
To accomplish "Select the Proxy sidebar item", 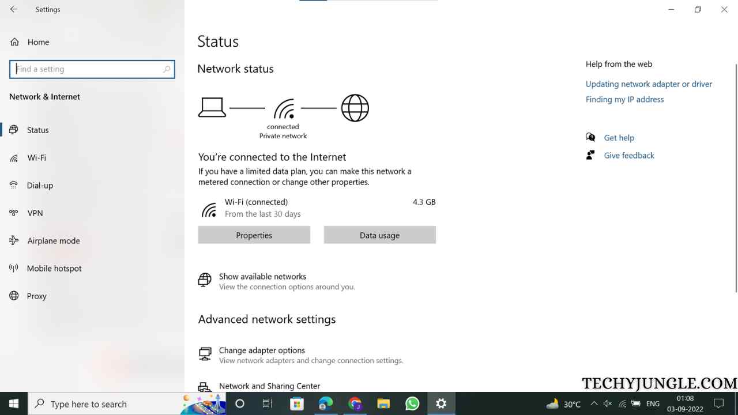I will coord(36,296).
